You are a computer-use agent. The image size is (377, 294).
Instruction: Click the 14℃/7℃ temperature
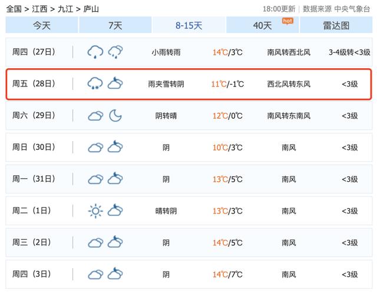click(x=227, y=275)
